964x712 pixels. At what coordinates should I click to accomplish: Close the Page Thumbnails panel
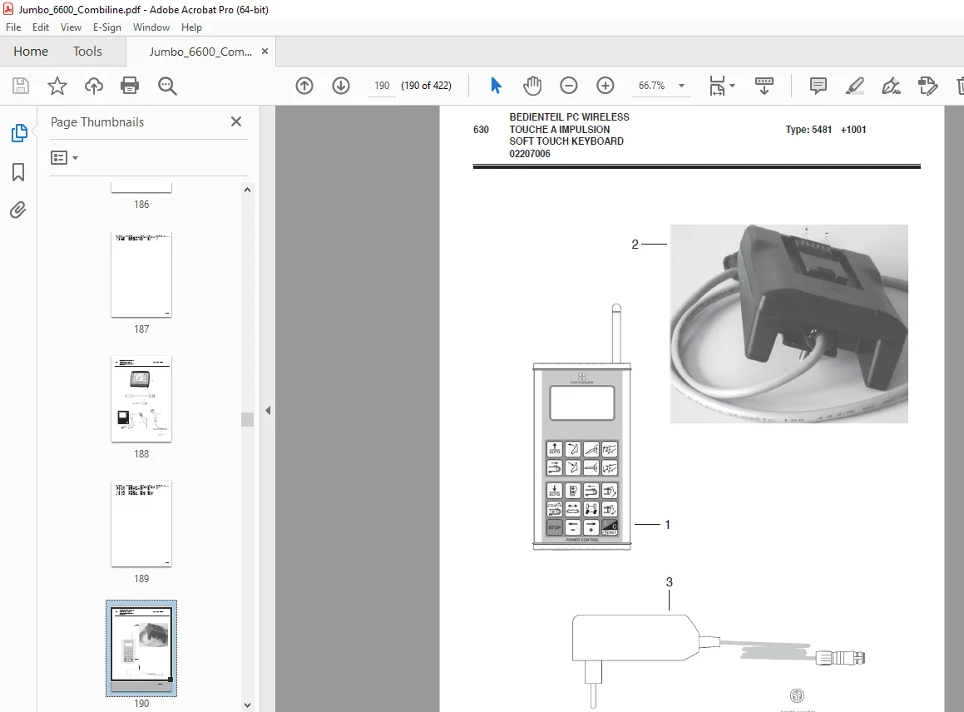[x=236, y=121]
